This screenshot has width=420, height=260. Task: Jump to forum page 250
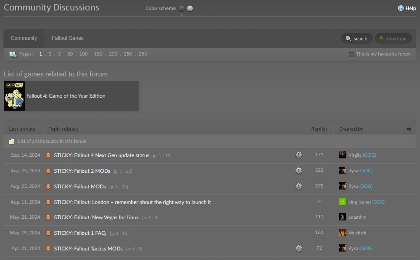click(x=128, y=54)
